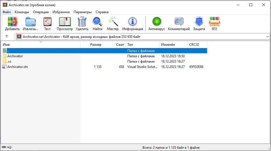Viewport: 271px width, 151px height.
Task: Open the Комментарий archive comment icon
Action: (x=179, y=22)
